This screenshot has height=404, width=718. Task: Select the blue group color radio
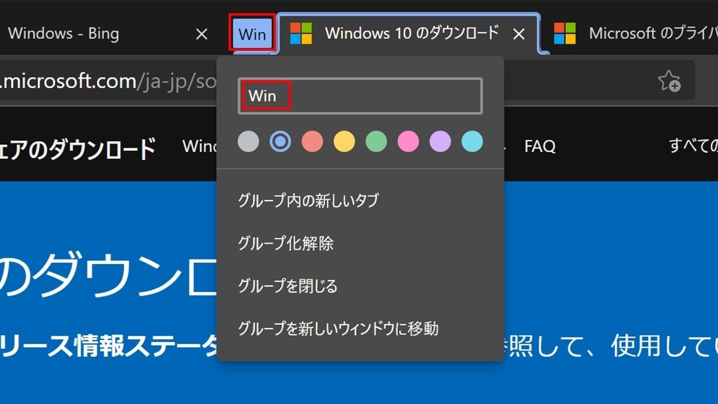pyautogui.click(x=280, y=142)
